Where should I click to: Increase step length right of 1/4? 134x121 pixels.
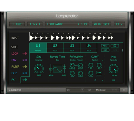(40, 24)
